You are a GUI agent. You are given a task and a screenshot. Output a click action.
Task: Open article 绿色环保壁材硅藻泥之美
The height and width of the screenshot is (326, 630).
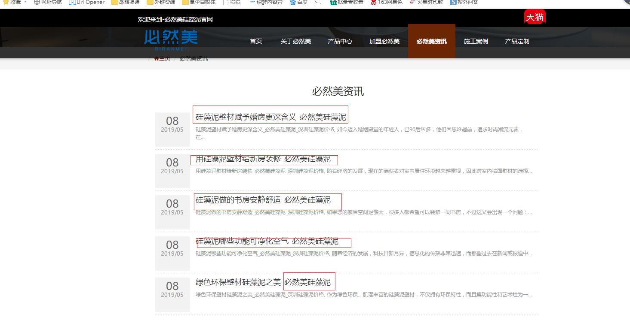point(263,282)
